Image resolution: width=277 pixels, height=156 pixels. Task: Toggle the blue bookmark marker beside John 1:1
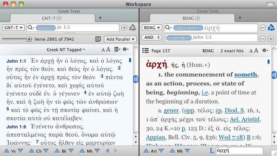pyautogui.click(x=130, y=60)
